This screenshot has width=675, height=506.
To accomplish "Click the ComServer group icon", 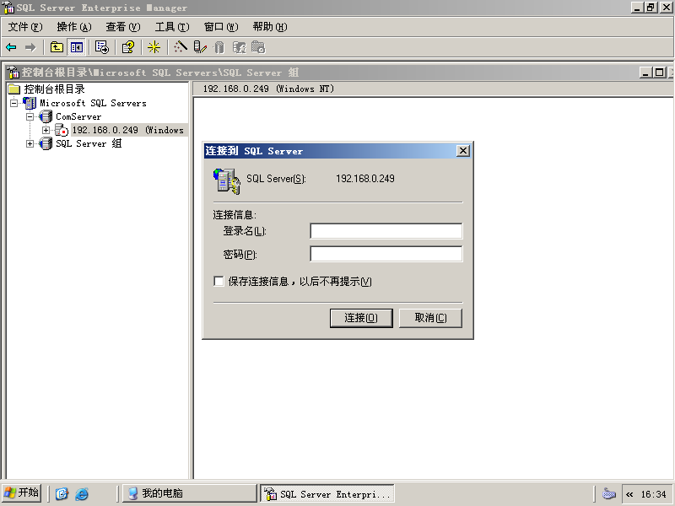I will [46, 116].
